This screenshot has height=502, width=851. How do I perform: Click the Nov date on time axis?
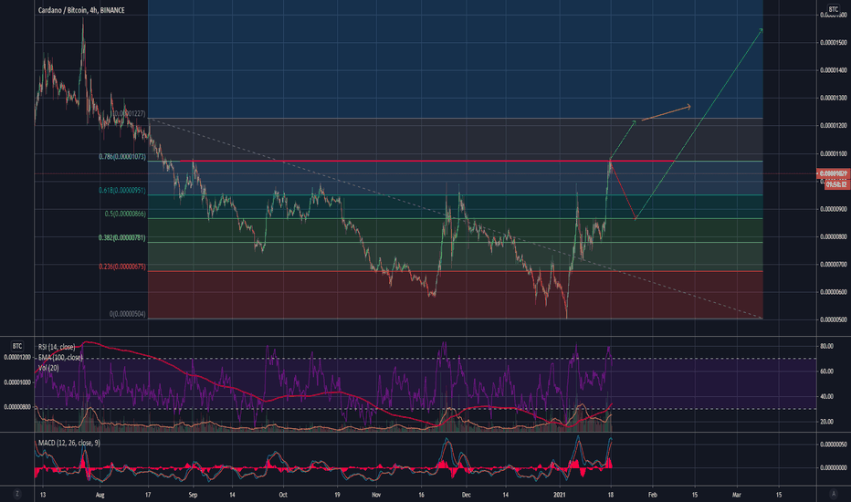pos(377,495)
